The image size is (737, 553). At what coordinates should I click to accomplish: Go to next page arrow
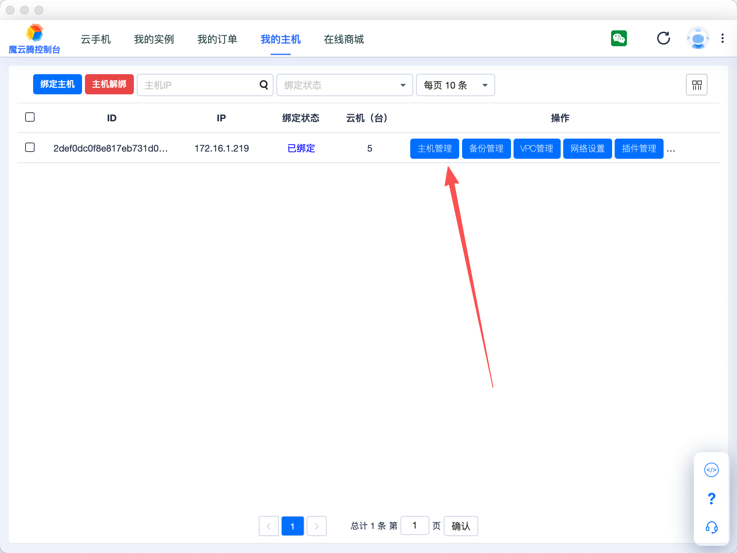pos(316,526)
